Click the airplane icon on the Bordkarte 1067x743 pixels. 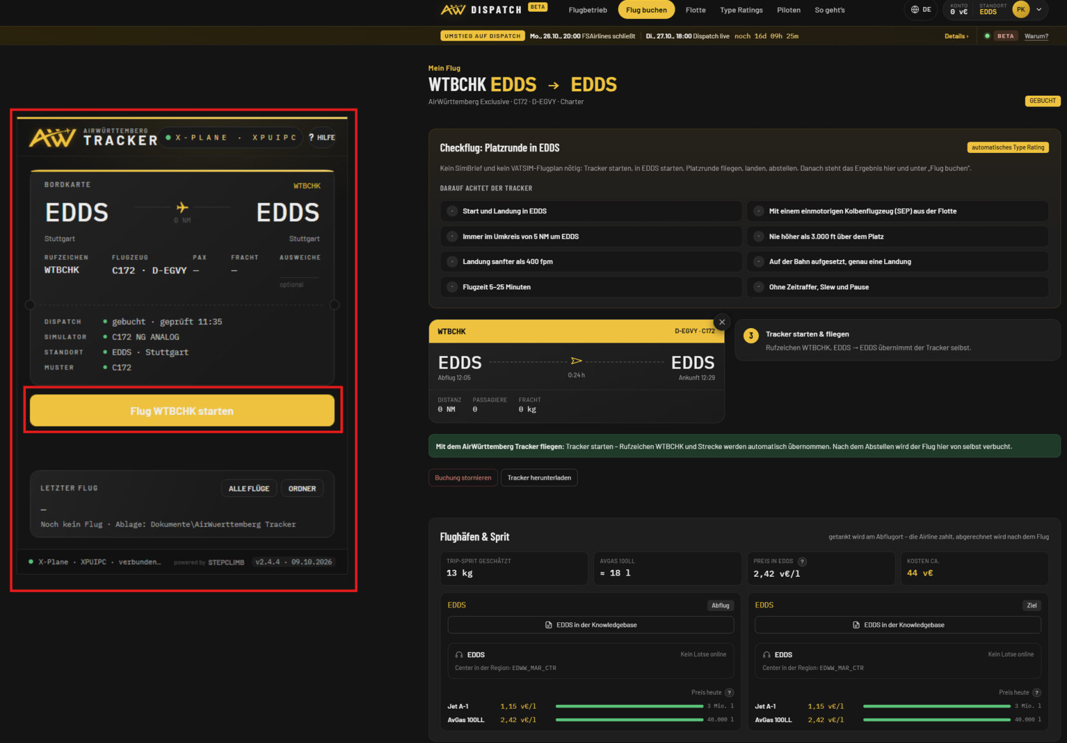pyautogui.click(x=182, y=207)
